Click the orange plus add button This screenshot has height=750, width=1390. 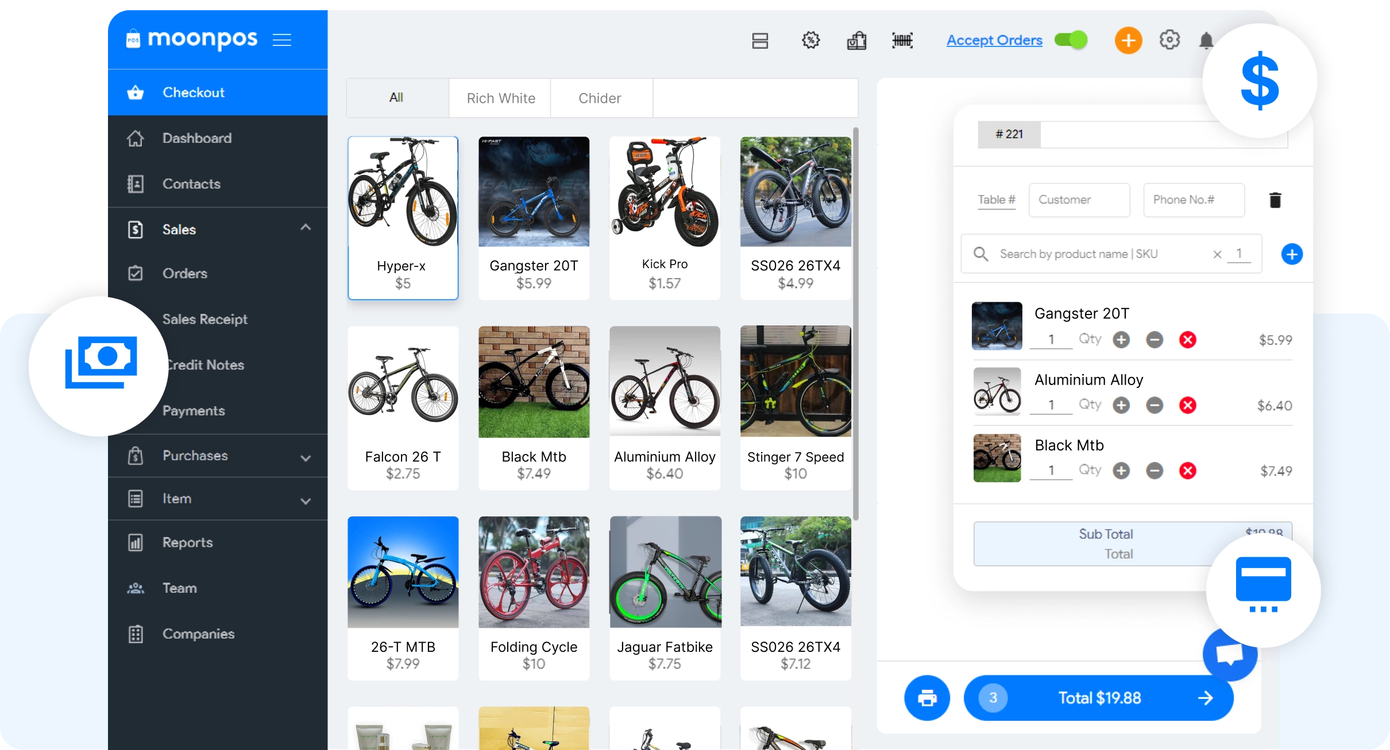point(1128,40)
